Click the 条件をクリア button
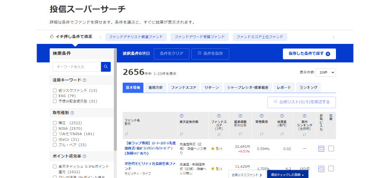390x178 pixels. (171, 54)
